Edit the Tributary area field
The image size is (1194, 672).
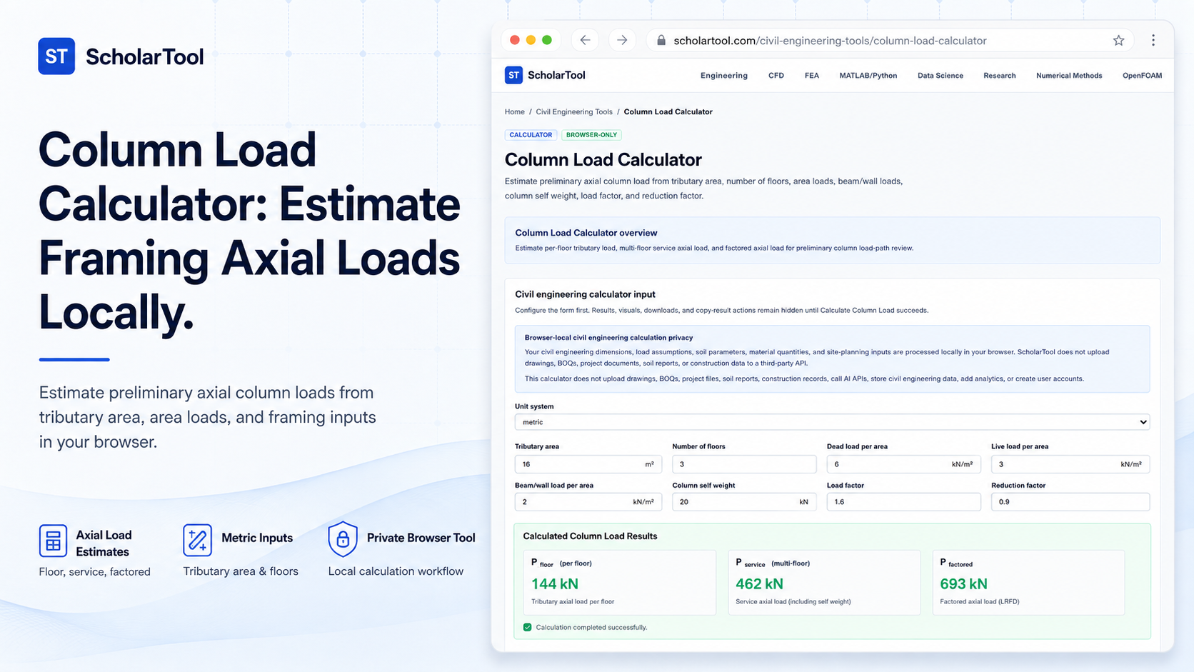point(588,464)
